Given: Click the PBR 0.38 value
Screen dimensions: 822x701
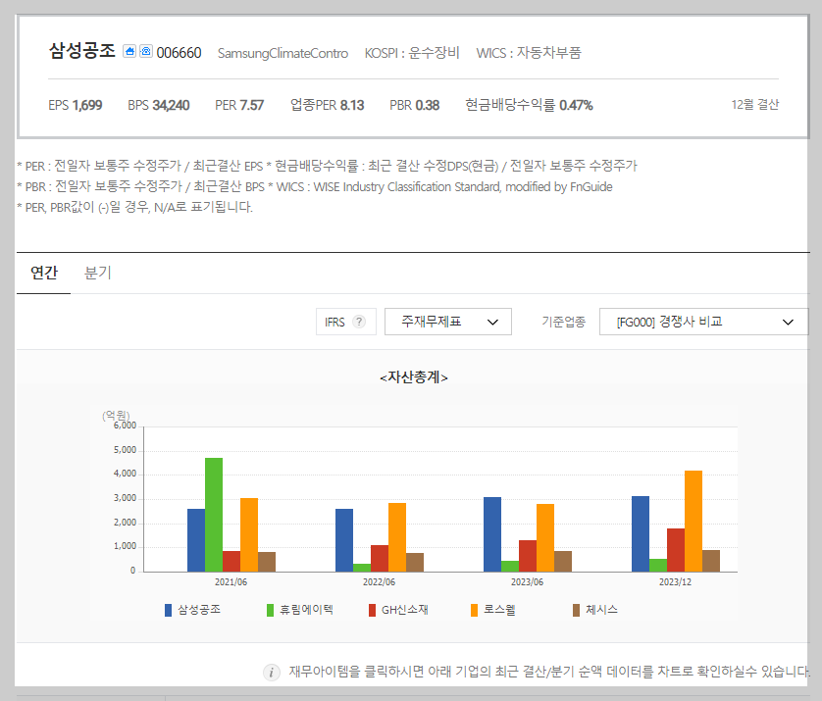Looking at the screenshot, I should point(414,105).
